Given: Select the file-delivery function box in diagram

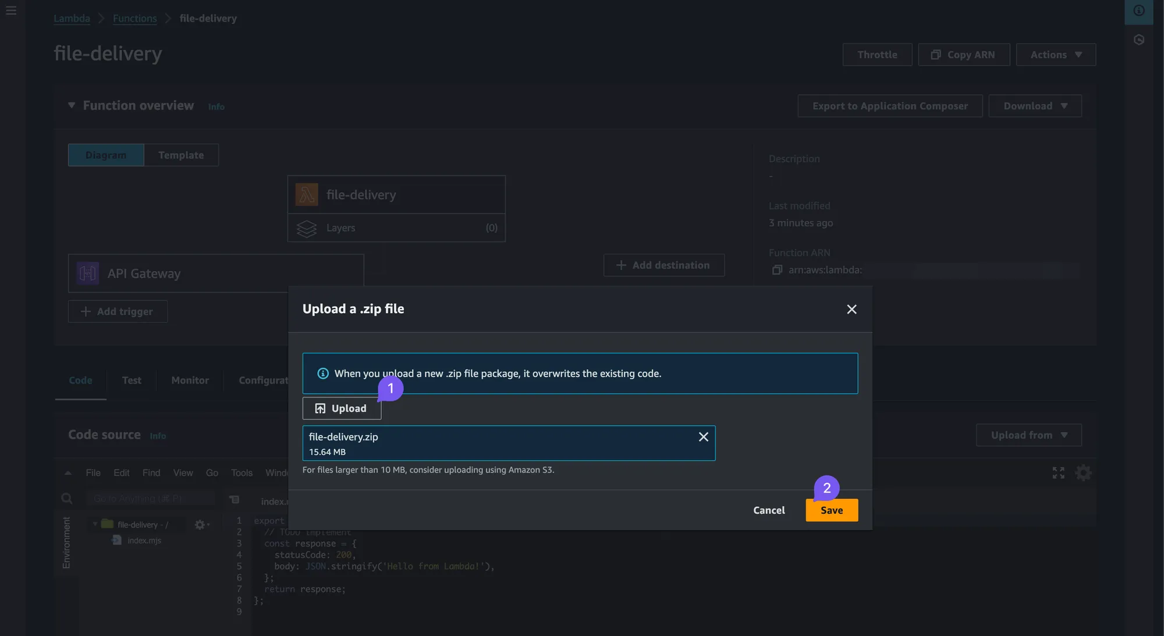Looking at the screenshot, I should pyautogui.click(x=396, y=194).
